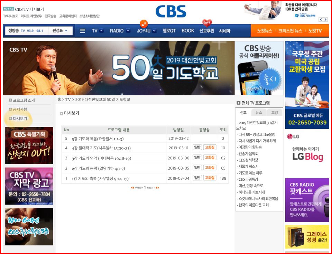Open episode 4강 절대적 기도(사무엘하 15:30-31)

click(101, 148)
